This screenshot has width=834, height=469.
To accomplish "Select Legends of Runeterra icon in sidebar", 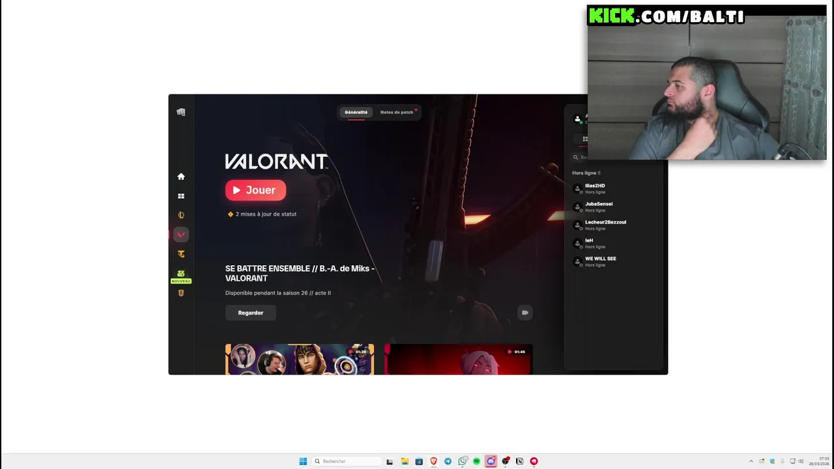I will [x=181, y=293].
